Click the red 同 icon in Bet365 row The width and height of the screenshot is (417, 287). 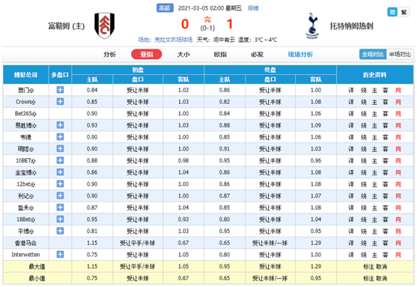tap(398, 114)
